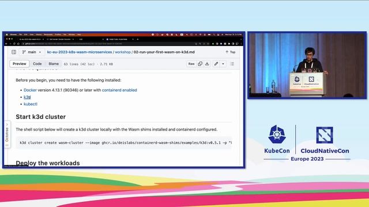Click the Start k3d cluster heading
This screenshot has height=207, width=369.
click(41, 117)
